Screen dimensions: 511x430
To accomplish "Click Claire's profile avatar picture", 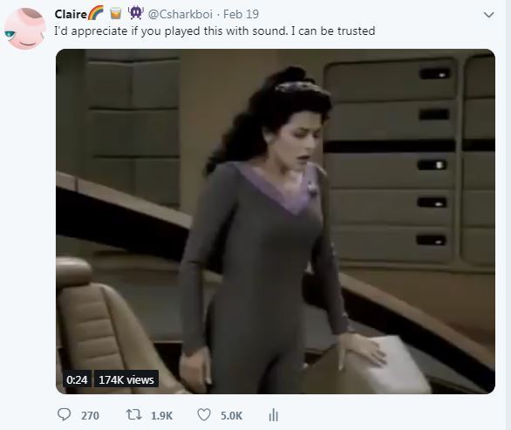I will [24, 29].
